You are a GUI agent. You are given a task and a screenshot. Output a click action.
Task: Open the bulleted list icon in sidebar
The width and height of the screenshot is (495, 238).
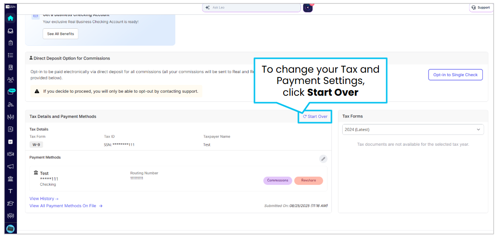tap(10, 55)
